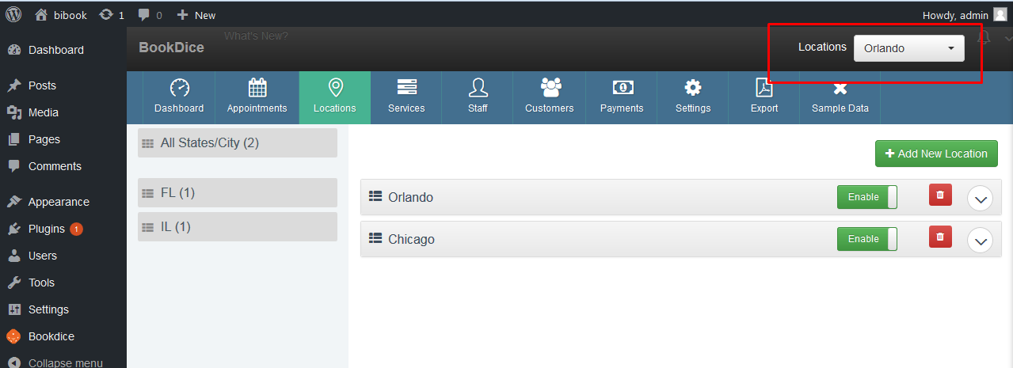The image size is (1013, 368).
Task: Open the comments bubble in admin bar
Action: point(150,15)
